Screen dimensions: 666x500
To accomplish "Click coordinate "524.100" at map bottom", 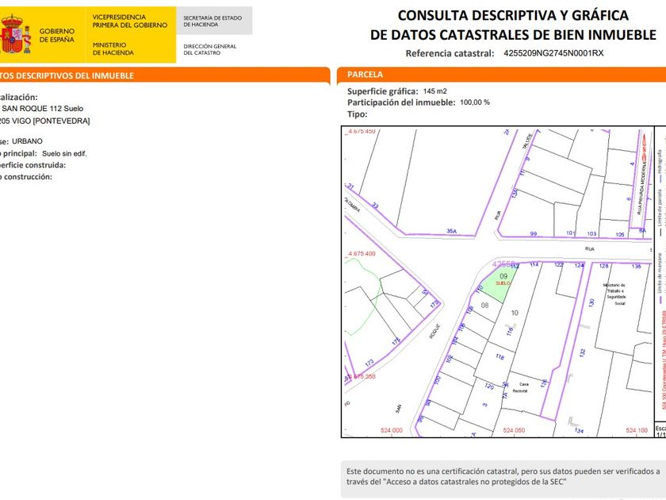I will point(637,430).
